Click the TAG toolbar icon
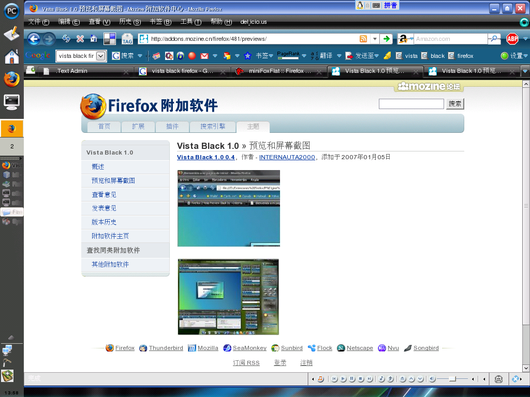 127,39
